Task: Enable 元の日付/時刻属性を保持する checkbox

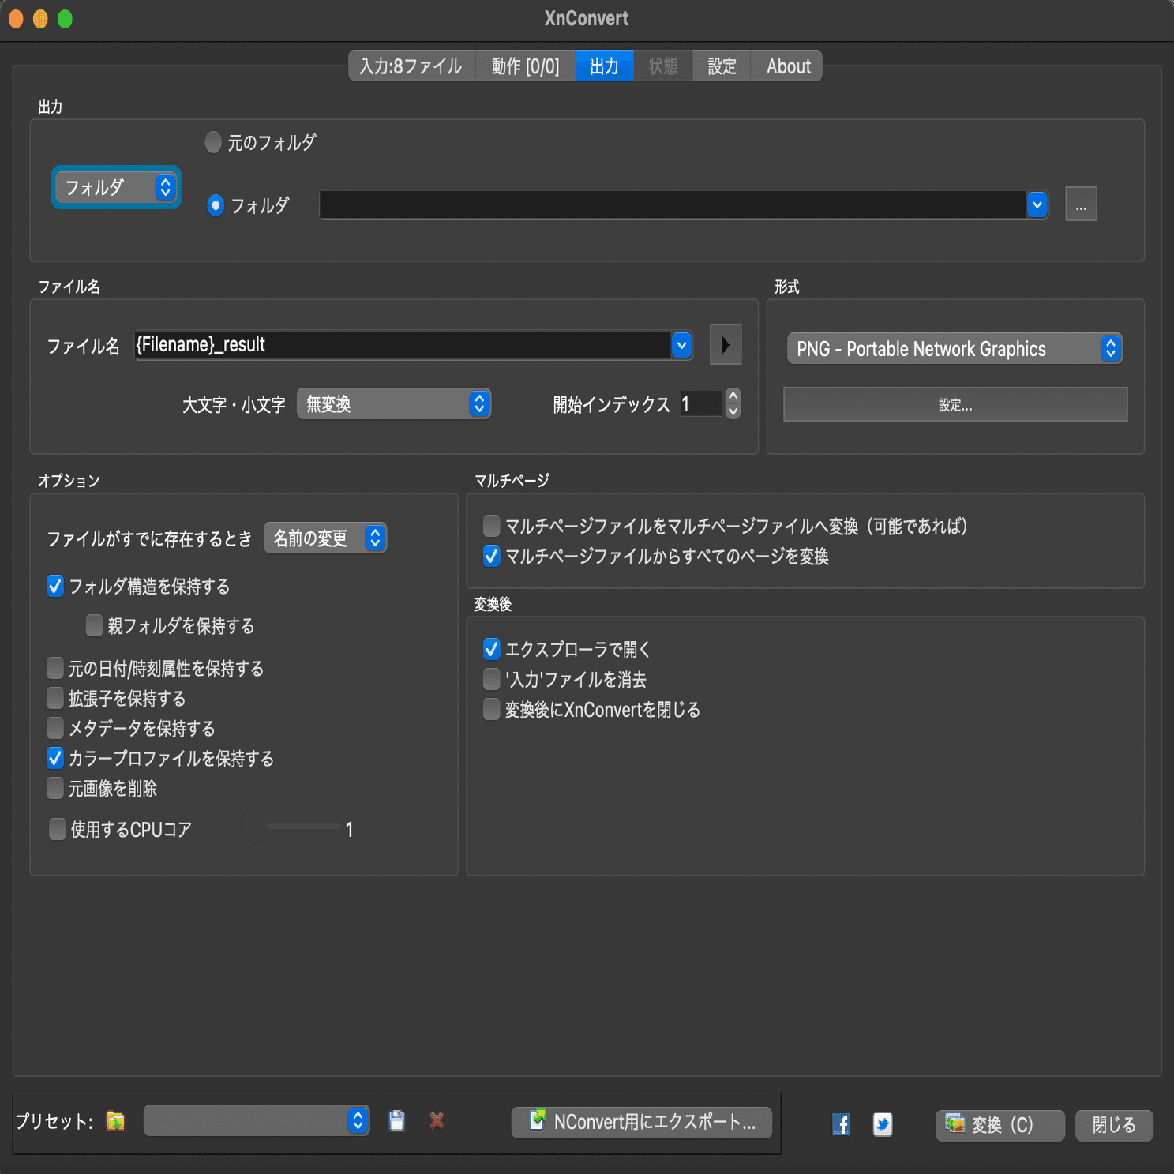Action: pos(55,668)
